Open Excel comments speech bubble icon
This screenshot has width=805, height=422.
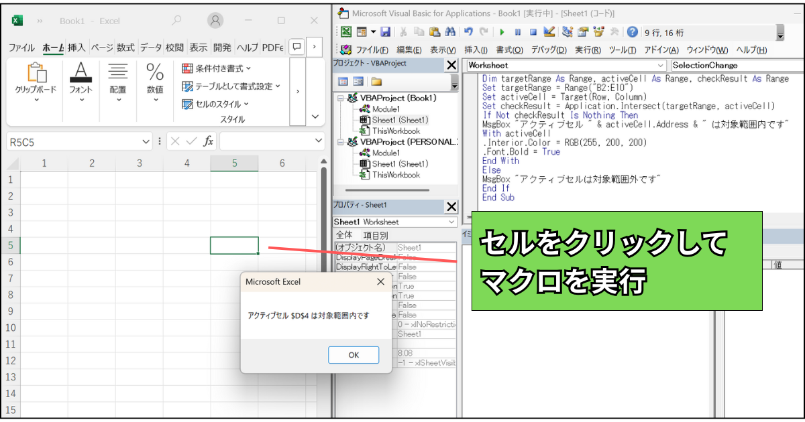(x=297, y=47)
